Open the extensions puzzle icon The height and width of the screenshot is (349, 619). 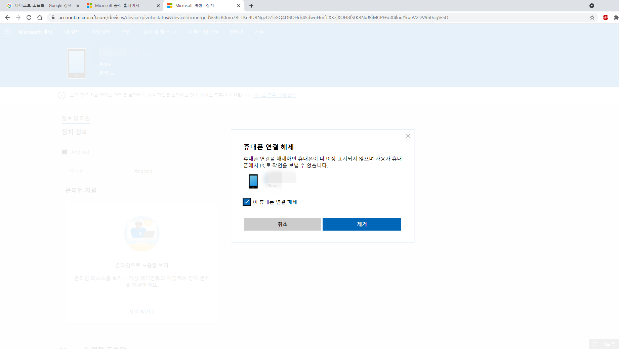[x=616, y=17]
